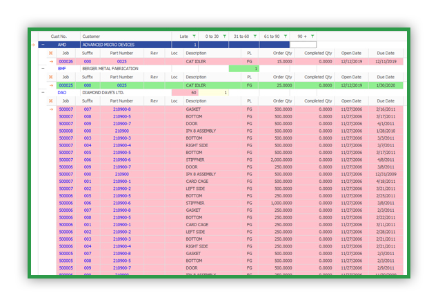Collapse the AMD customer row

43,45
